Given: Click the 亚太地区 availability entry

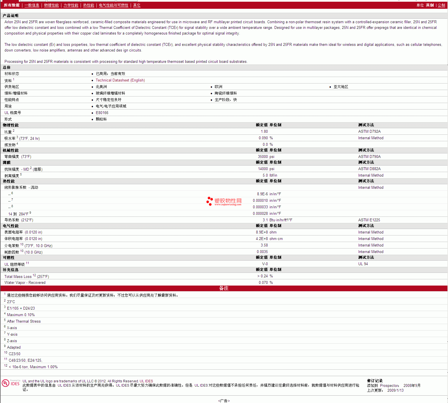Looking at the screenshot, I should point(341,87).
